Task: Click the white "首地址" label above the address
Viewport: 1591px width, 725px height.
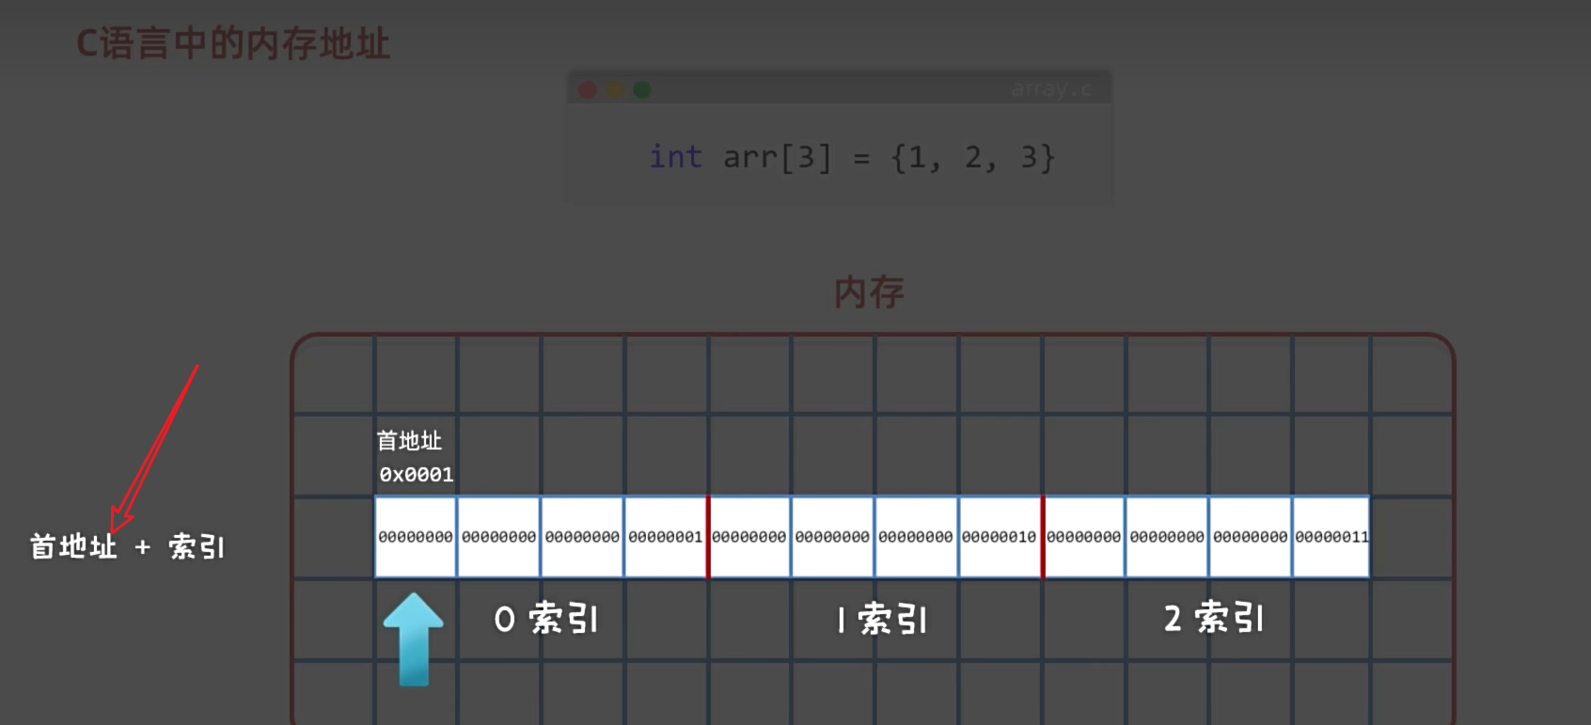Action: click(409, 440)
